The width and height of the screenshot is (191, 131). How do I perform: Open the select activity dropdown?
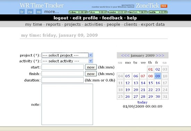[x=67, y=61]
